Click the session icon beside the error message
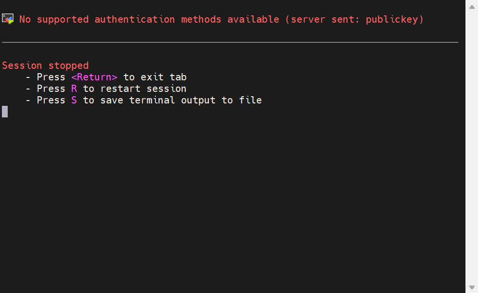The height and width of the screenshot is (293, 478). pos(8,19)
